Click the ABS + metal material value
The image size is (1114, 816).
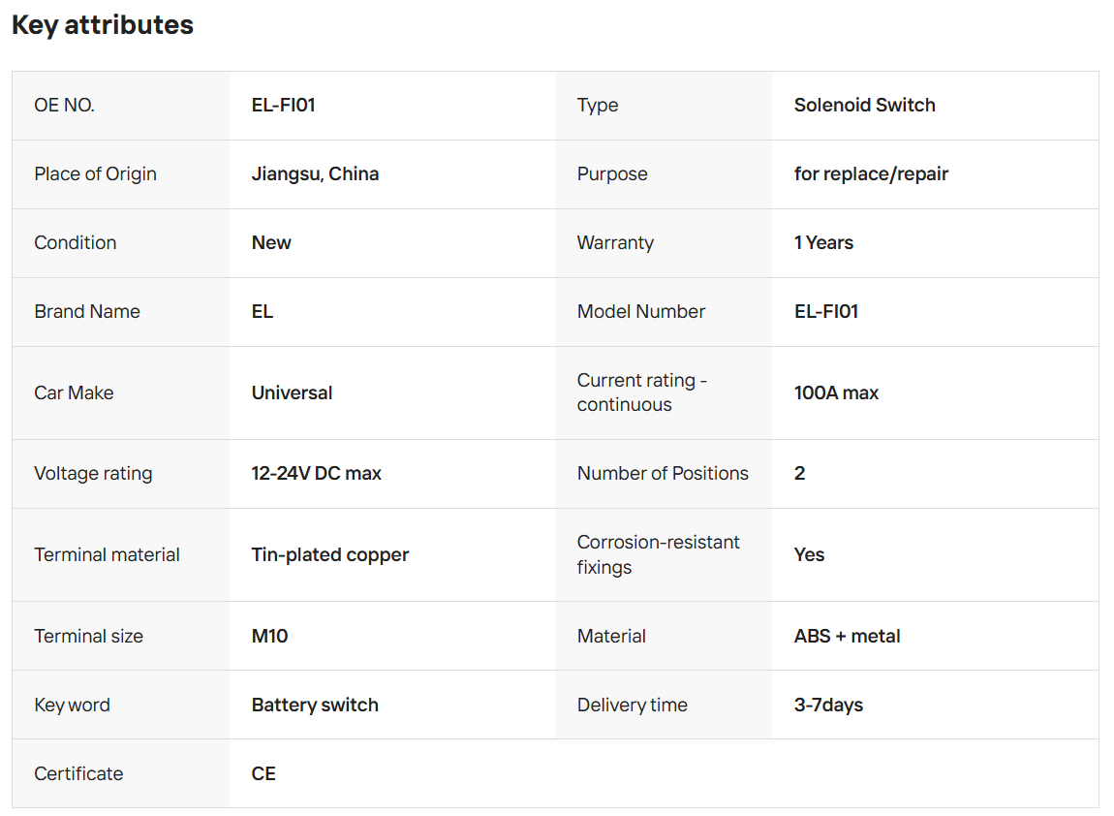(847, 637)
